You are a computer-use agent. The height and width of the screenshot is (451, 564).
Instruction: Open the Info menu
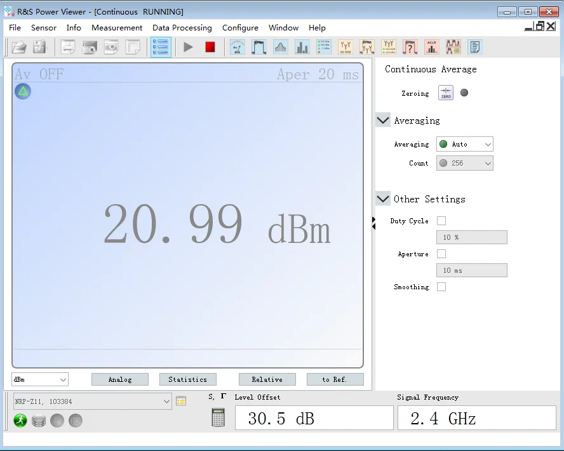click(74, 28)
